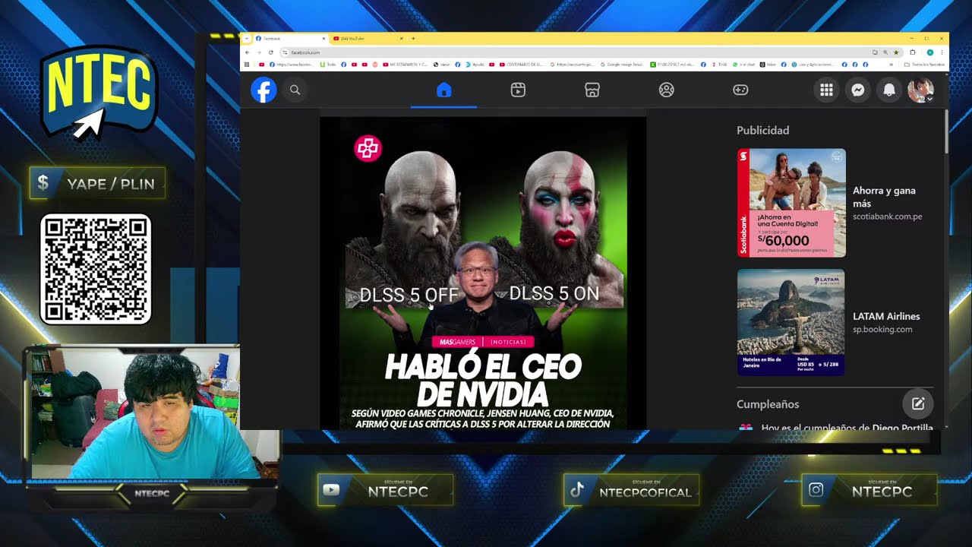This screenshot has width=972, height=547.
Task: Open the site information icon in address bar
Action: click(285, 52)
